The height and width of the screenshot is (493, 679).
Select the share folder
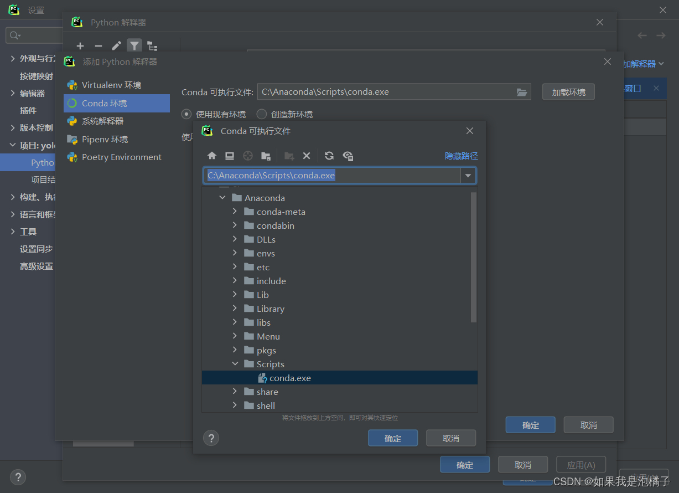[267, 392]
